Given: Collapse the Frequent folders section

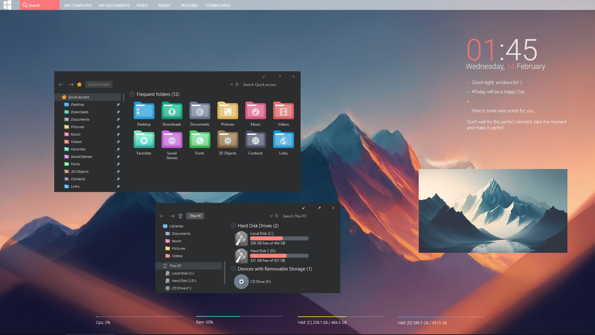Looking at the screenshot, I should 132,94.
